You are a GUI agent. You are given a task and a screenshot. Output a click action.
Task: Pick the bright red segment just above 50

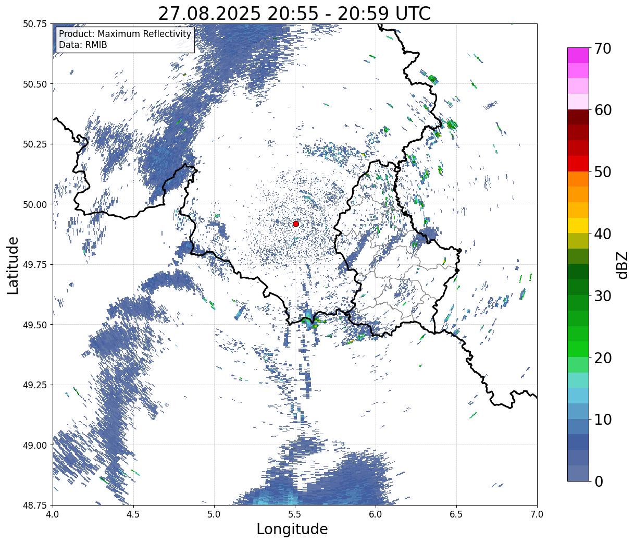(x=578, y=164)
